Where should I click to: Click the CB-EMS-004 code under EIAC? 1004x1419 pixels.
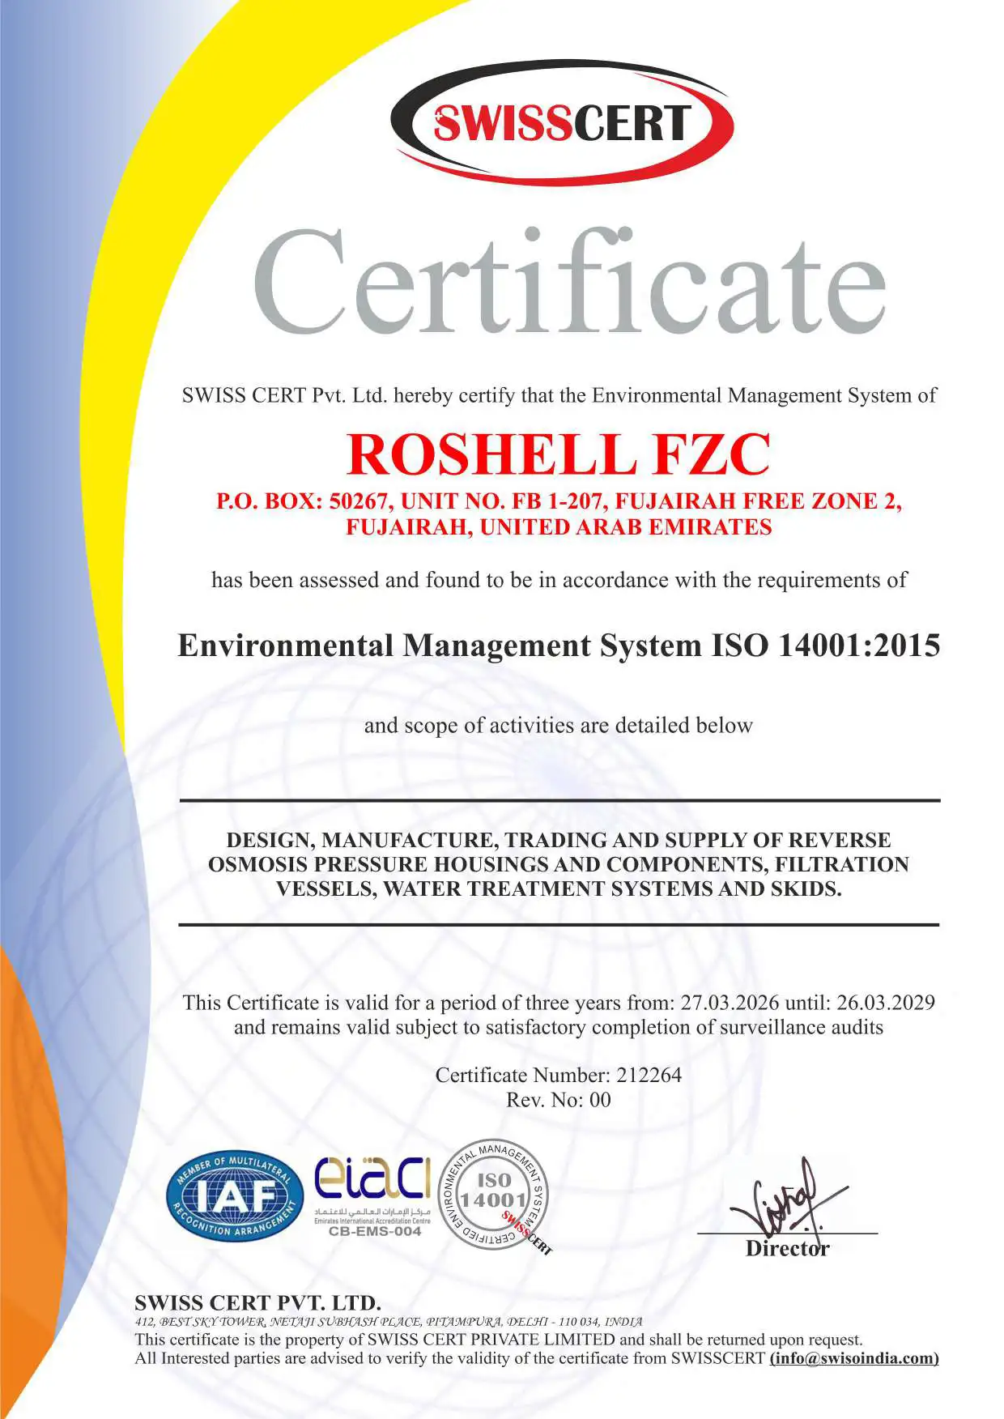(x=375, y=1231)
